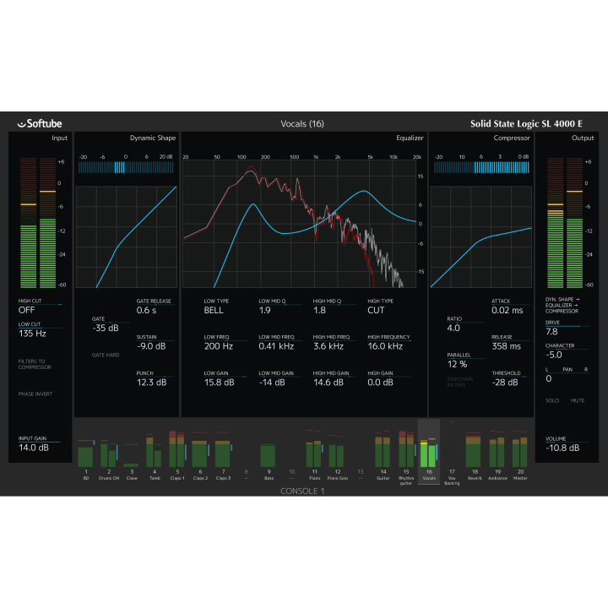Adjust output Volume -10.8 dB

click(567, 444)
